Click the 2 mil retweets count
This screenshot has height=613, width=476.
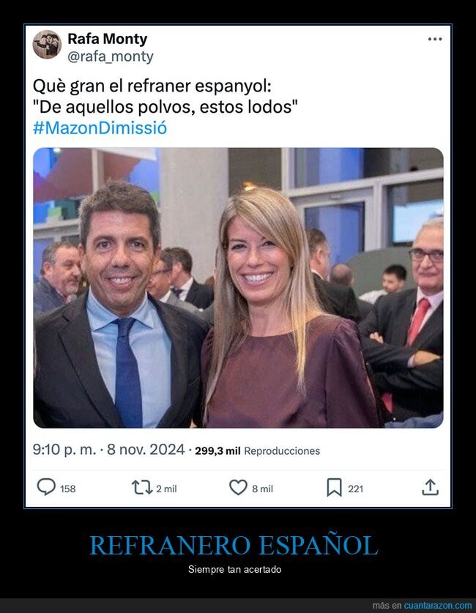coord(166,488)
